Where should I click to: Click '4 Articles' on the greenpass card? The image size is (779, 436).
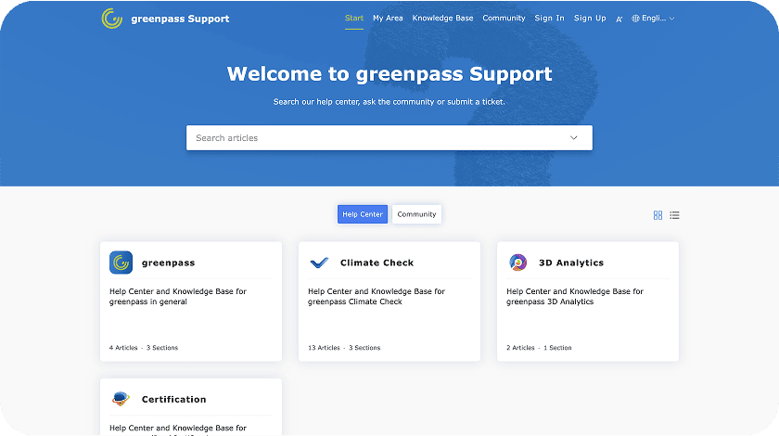(123, 348)
